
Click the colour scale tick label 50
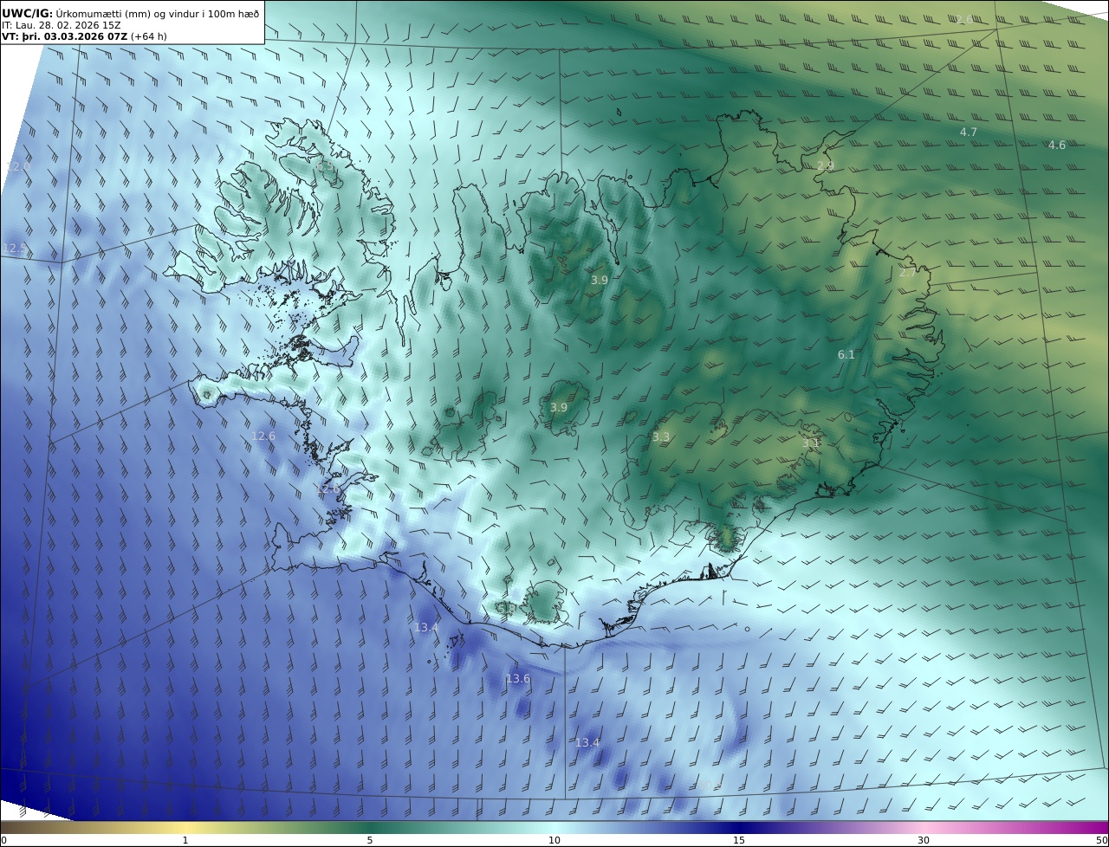point(1102,840)
